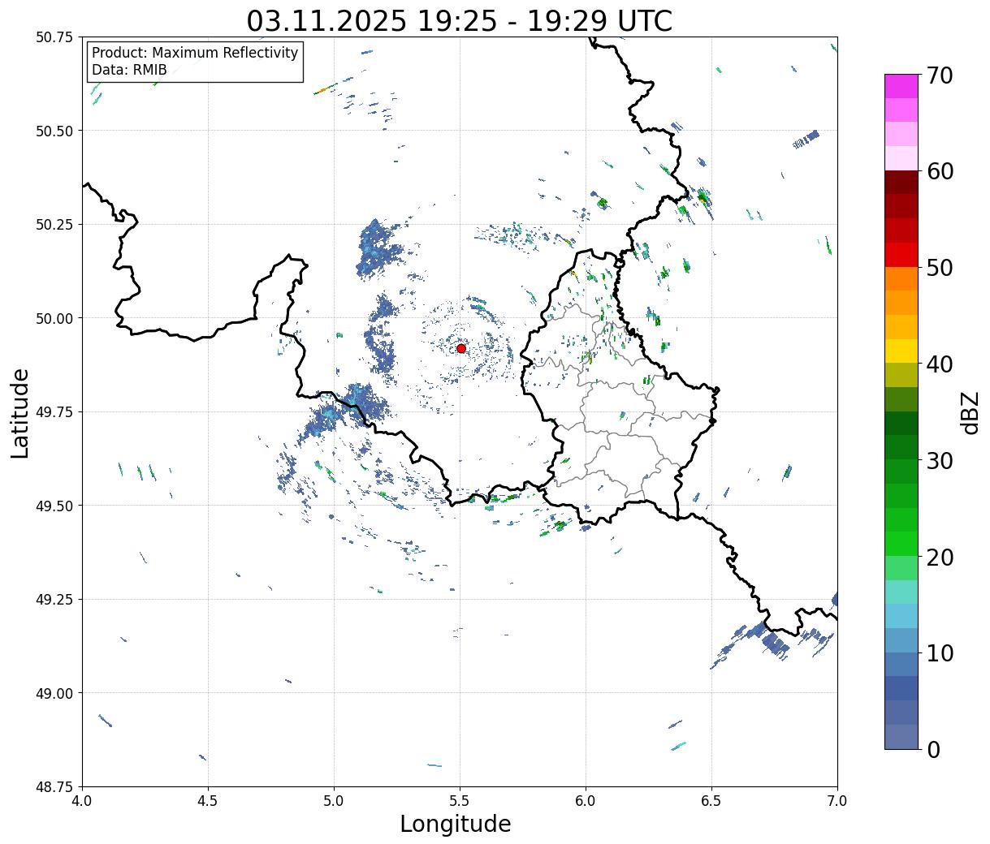Click the latitude tick label 49.25
This screenshot has height=844, width=990.
click(x=54, y=600)
